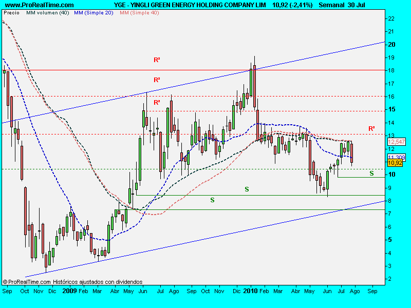Click the y-axis price label 2
411x308 pixels.
pos(389,279)
